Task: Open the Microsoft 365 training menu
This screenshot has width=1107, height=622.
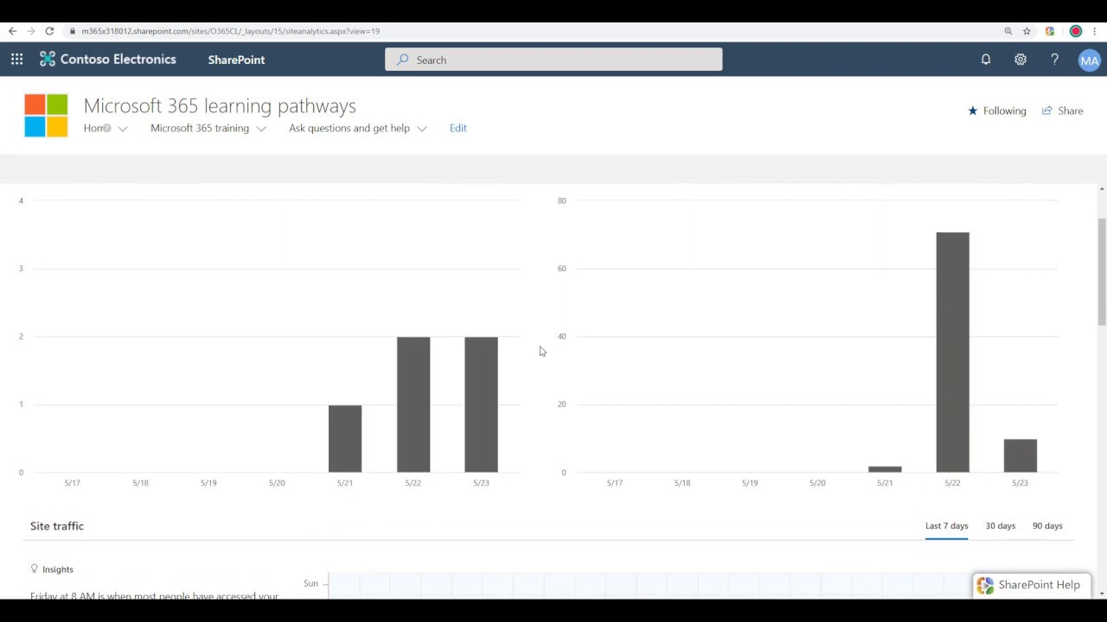Action: (200, 128)
